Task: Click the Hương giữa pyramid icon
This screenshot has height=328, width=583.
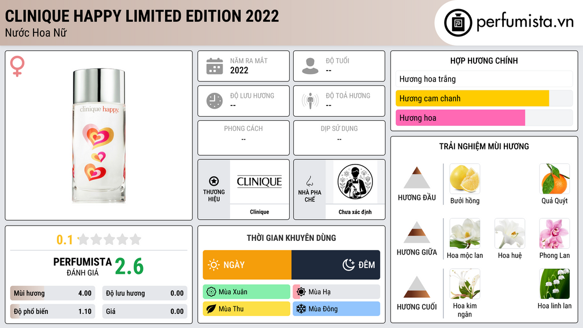Action: click(417, 232)
